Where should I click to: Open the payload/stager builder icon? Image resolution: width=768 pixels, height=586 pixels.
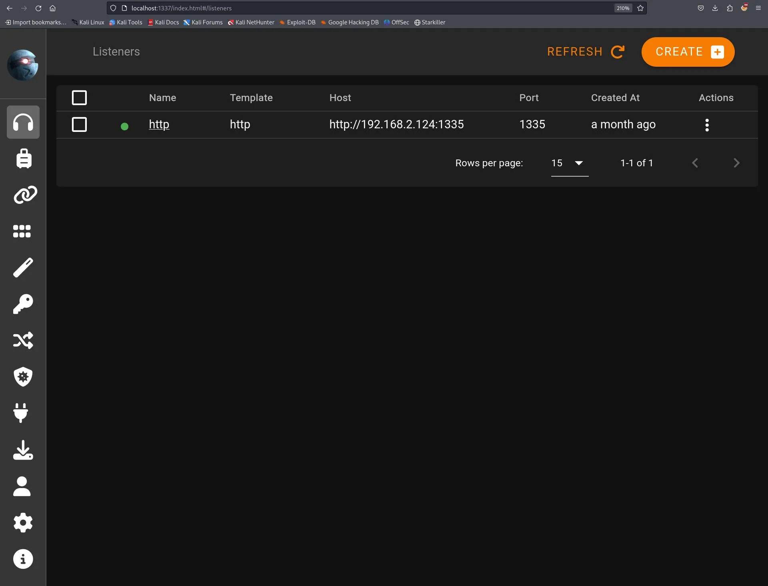(x=23, y=158)
